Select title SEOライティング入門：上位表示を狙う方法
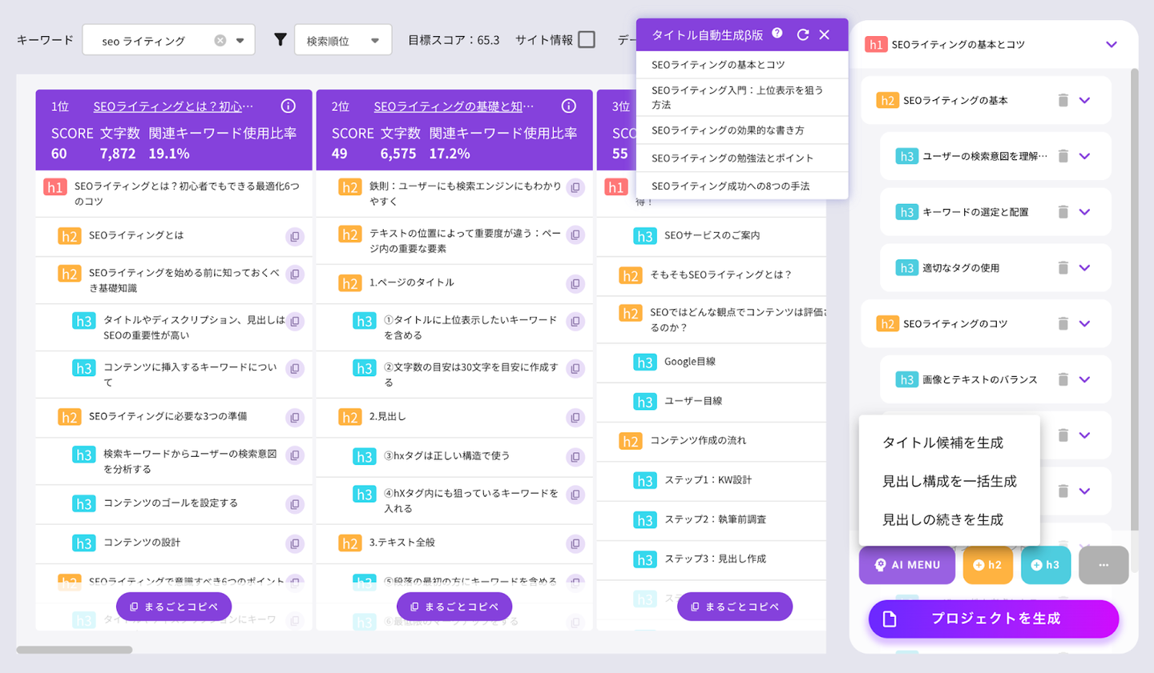The height and width of the screenshot is (673, 1154). point(742,97)
